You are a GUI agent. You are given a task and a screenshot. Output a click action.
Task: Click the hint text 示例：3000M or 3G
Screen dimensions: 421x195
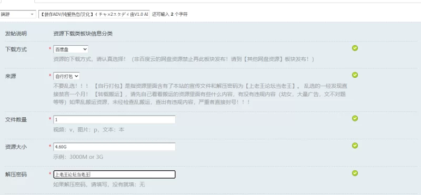pos(78,157)
